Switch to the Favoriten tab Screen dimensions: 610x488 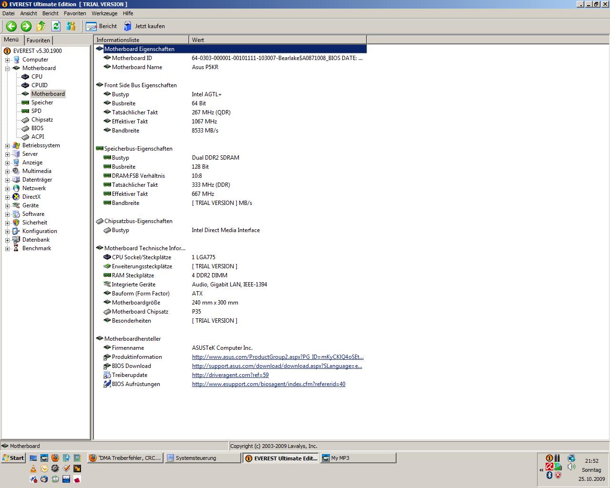pos(38,41)
